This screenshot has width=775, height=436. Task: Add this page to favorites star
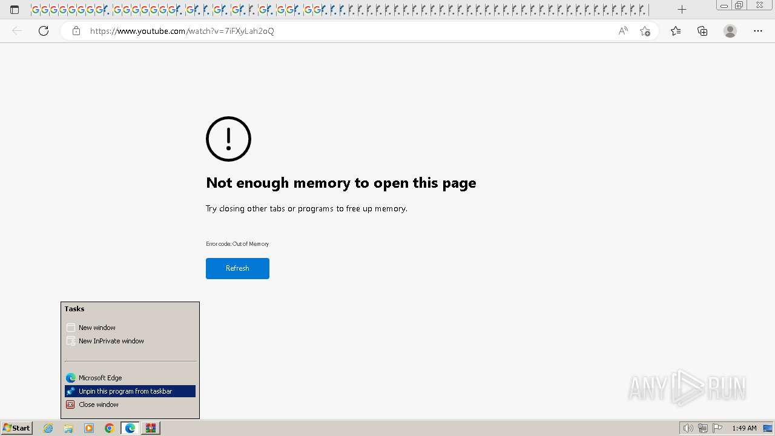click(645, 31)
